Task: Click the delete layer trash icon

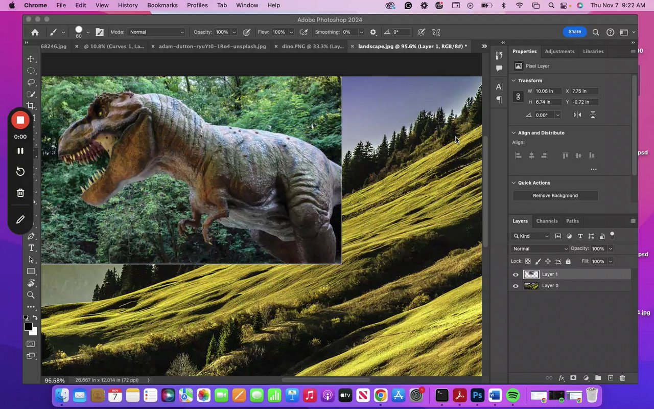Action: (x=622, y=378)
